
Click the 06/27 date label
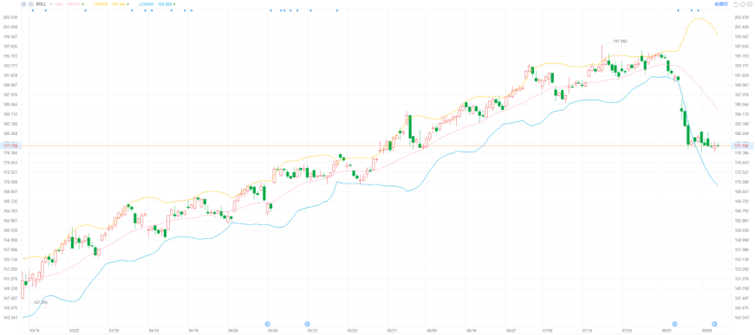511,331
